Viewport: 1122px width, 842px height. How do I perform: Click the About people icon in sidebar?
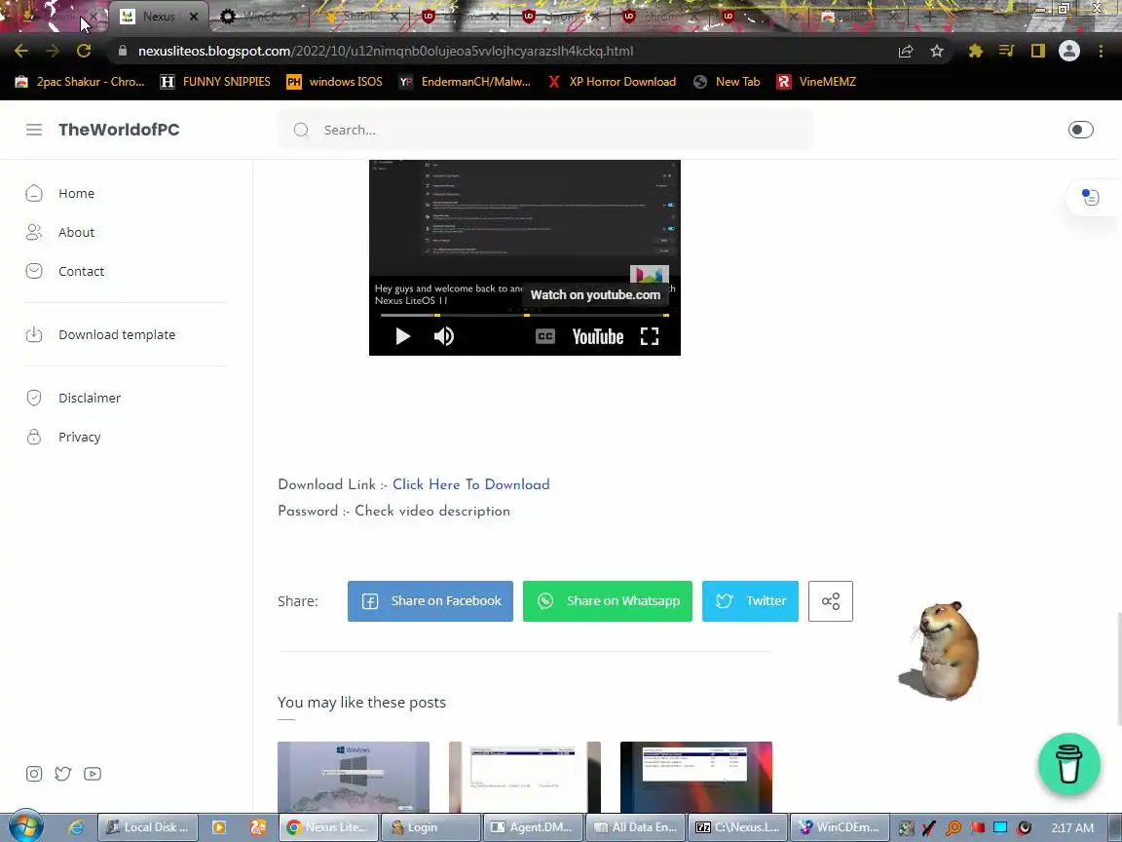click(34, 232)
